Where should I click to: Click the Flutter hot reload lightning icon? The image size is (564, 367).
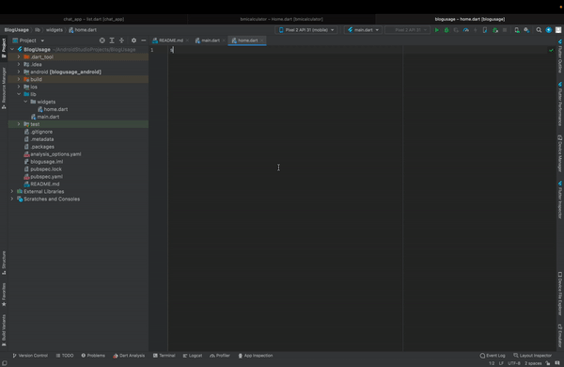tap(475, 30)
